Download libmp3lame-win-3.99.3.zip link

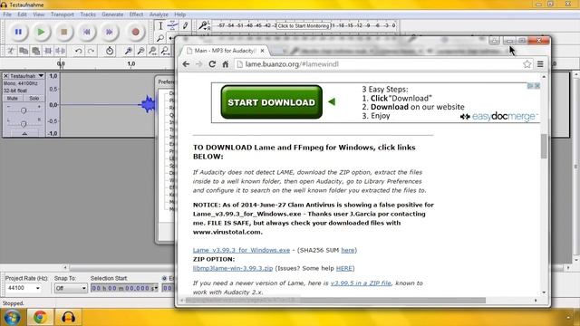[x=233, y=268]
